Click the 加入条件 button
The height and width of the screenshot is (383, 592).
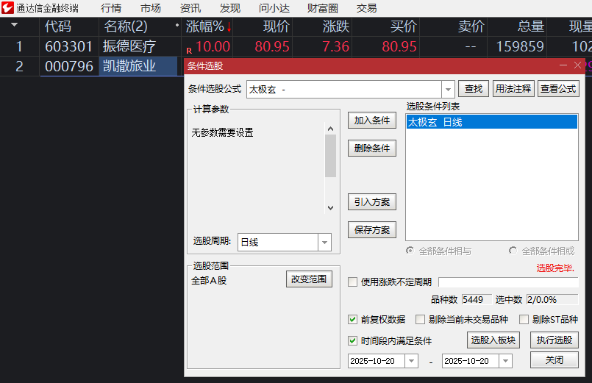pyautogui.click(x=372, y=121)
